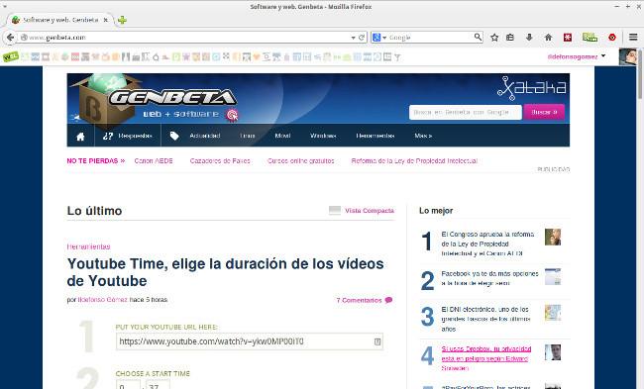
Task: Open the Móvil menu item
Action: [x=282, y=136]
